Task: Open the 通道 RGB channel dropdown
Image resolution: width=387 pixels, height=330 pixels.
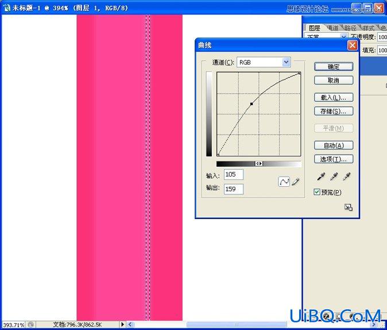Action: 286,62
